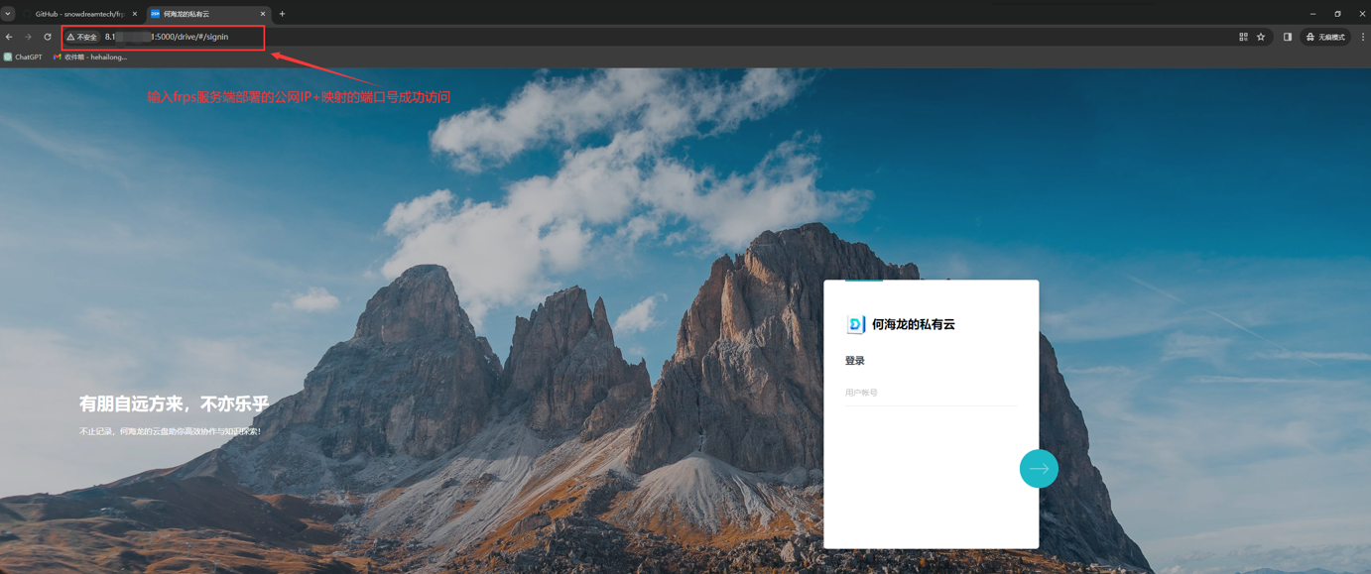1371x574 pixels.
Task: Click the 不安全 security warning chip
Action: pos(82,37)
